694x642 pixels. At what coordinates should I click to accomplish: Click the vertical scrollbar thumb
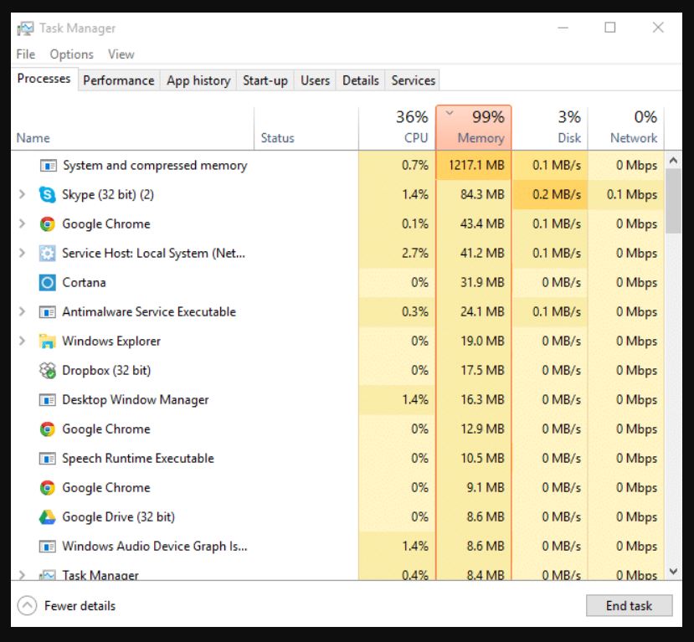pyautogui.click(x=673, y=202)
